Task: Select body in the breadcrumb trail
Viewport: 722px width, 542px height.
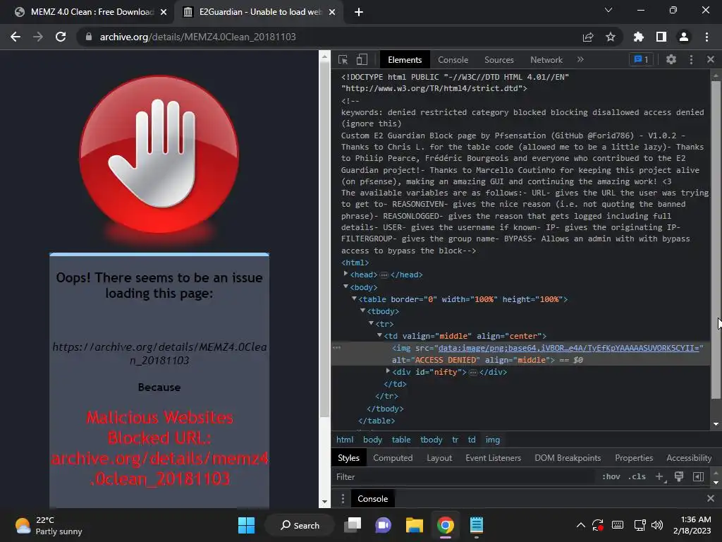Action: coord(372,440)
